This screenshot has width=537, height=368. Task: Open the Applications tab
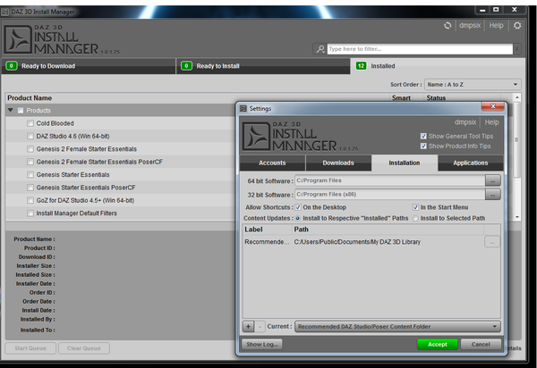[x=471, y=163]
